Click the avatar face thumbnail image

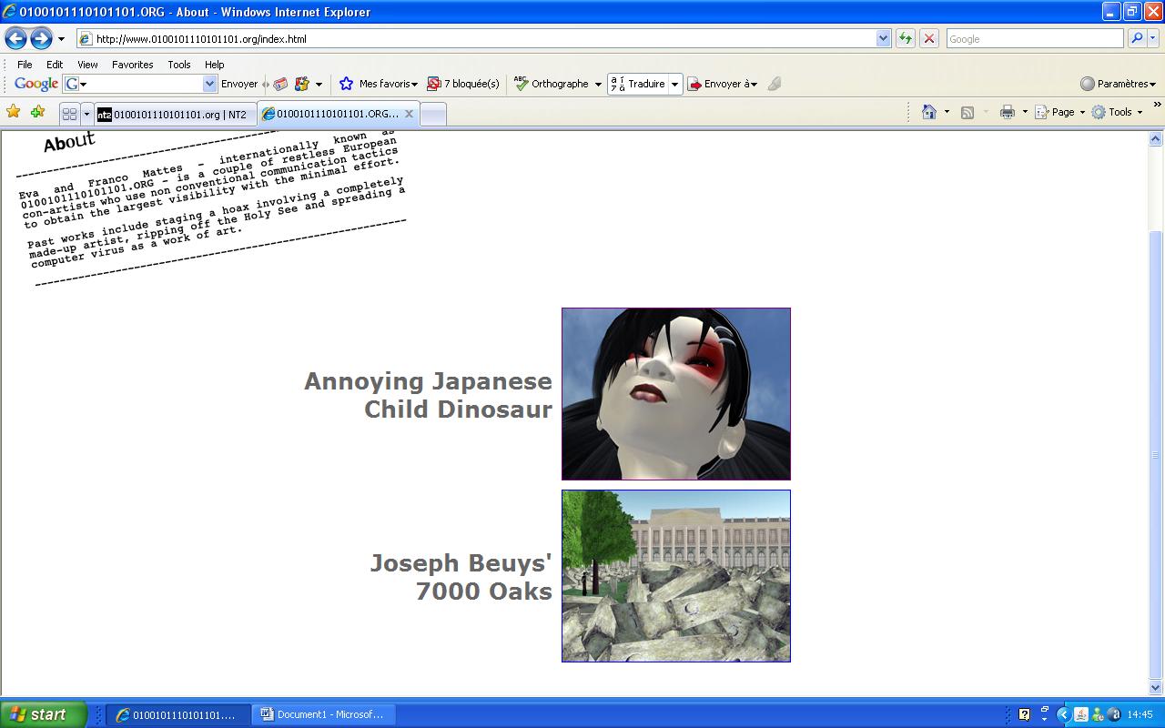tap(676, 394)
